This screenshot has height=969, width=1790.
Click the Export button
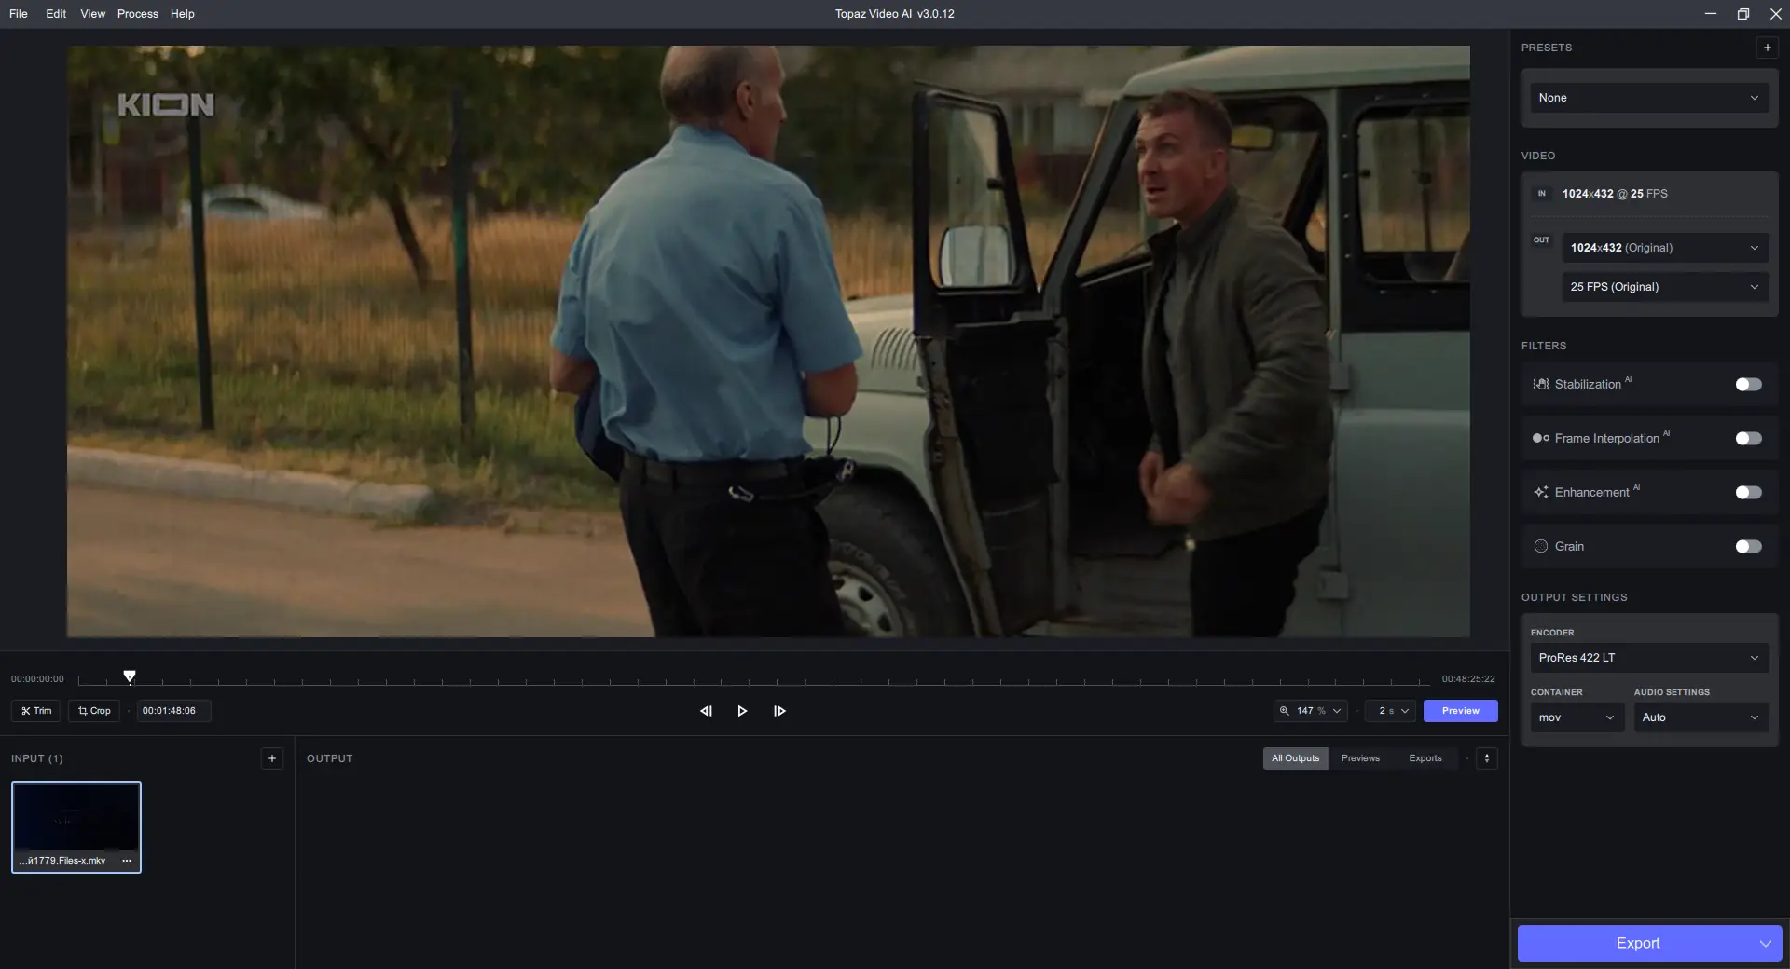pos(1637,944)
